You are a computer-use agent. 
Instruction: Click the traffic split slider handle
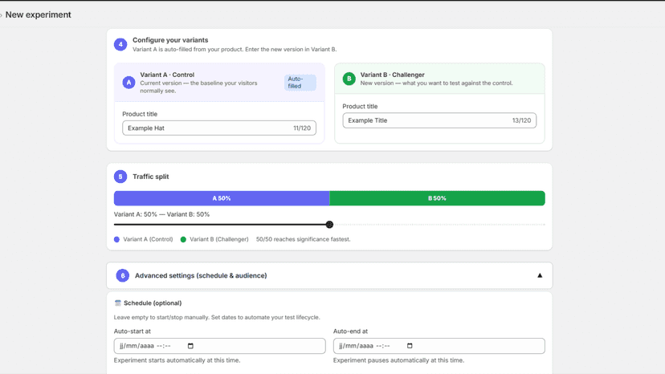click(x=329, y=225)
